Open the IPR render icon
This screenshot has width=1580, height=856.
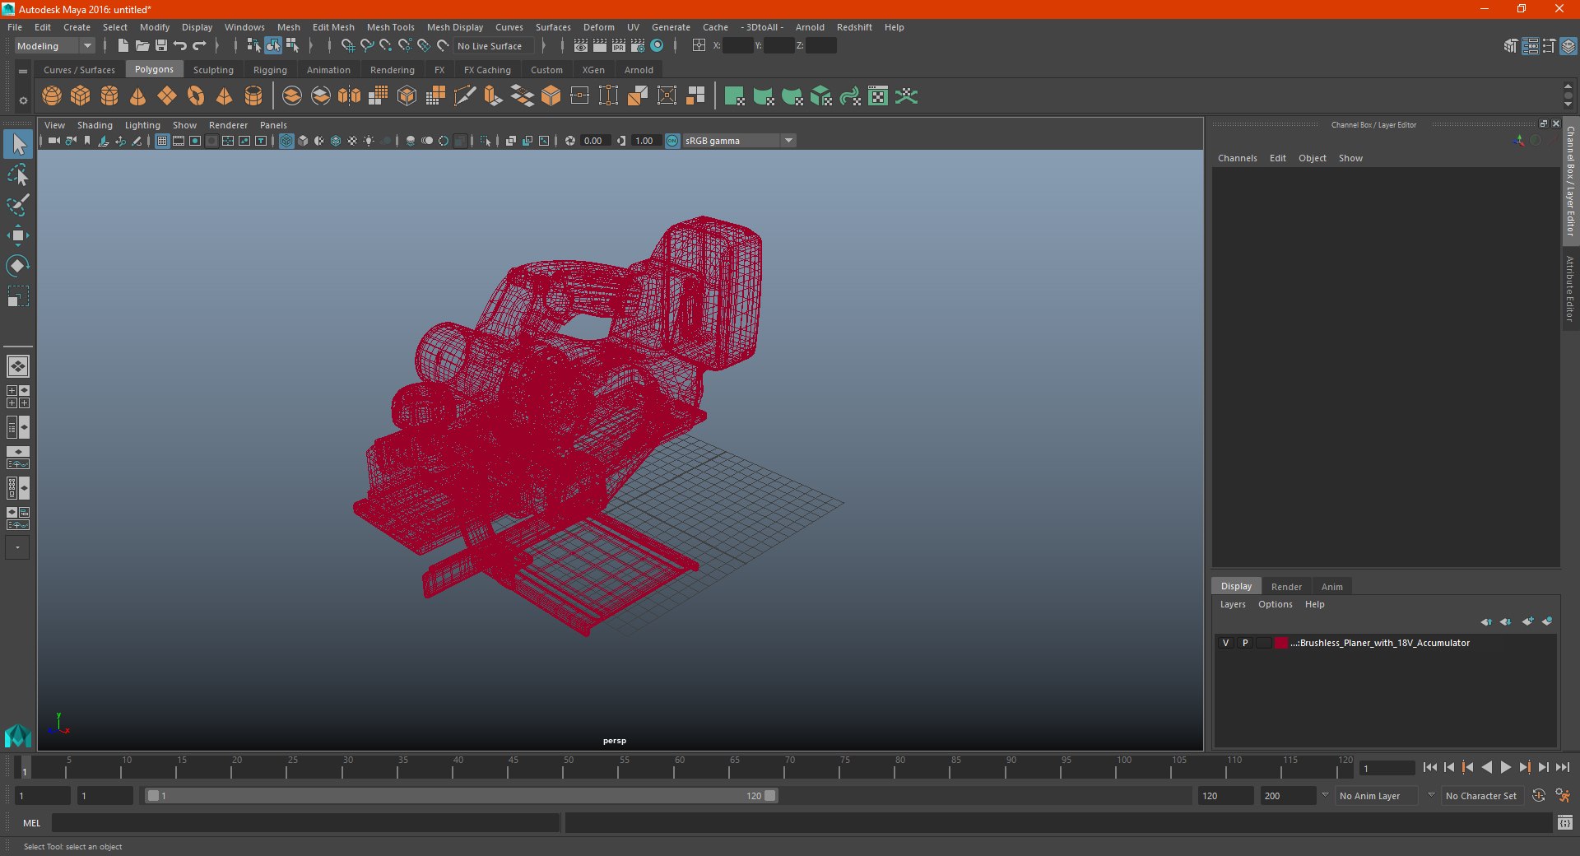[x=619, y=45]
